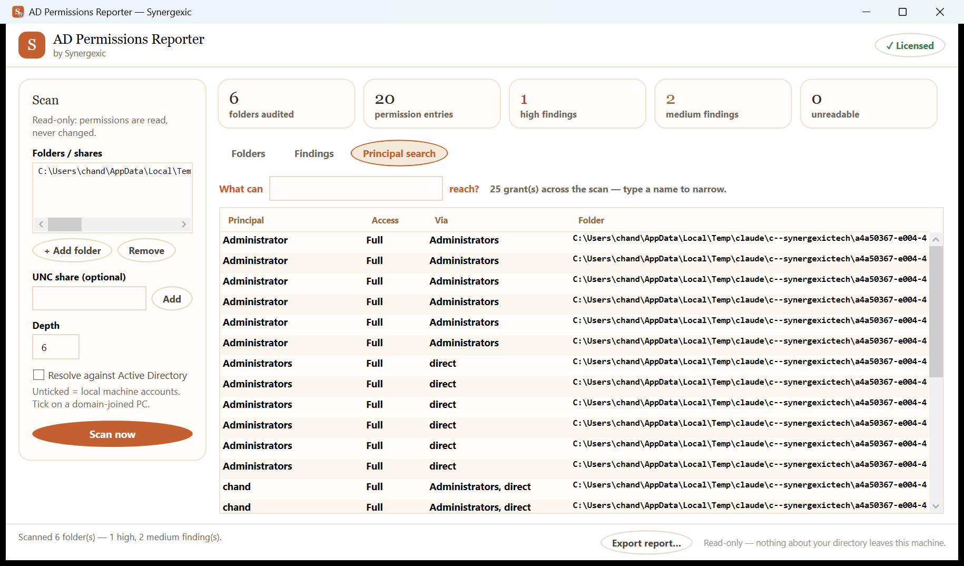This screenshot has width=964, height=566.
Task: Click the Depth value field
Action: click(x=56, y=347)
